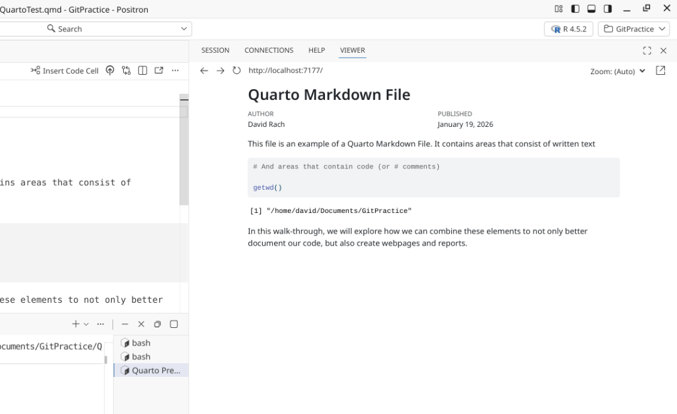Image resolution: width=677 pixels, height=414 pixels.
Task: Toggle the bottom panel visibility
Action: [x=592, y=9]
